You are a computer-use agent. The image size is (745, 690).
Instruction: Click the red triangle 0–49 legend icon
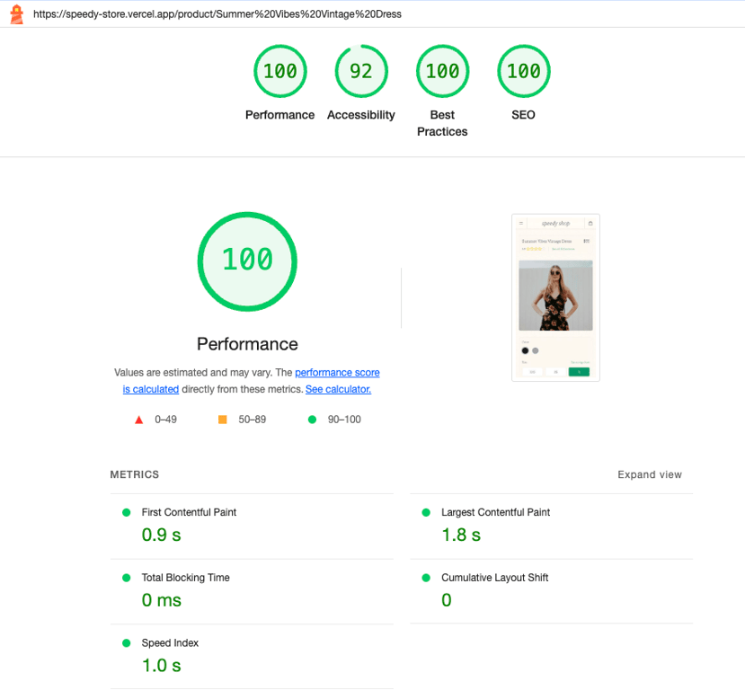(138, 420)
